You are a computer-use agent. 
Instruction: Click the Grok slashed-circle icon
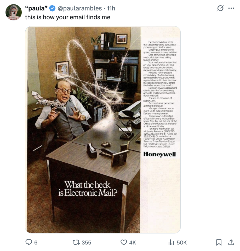pos(221,9)
